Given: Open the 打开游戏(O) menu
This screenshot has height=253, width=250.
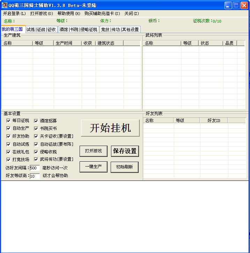Looking at the screenshot, I should point(42,14).
